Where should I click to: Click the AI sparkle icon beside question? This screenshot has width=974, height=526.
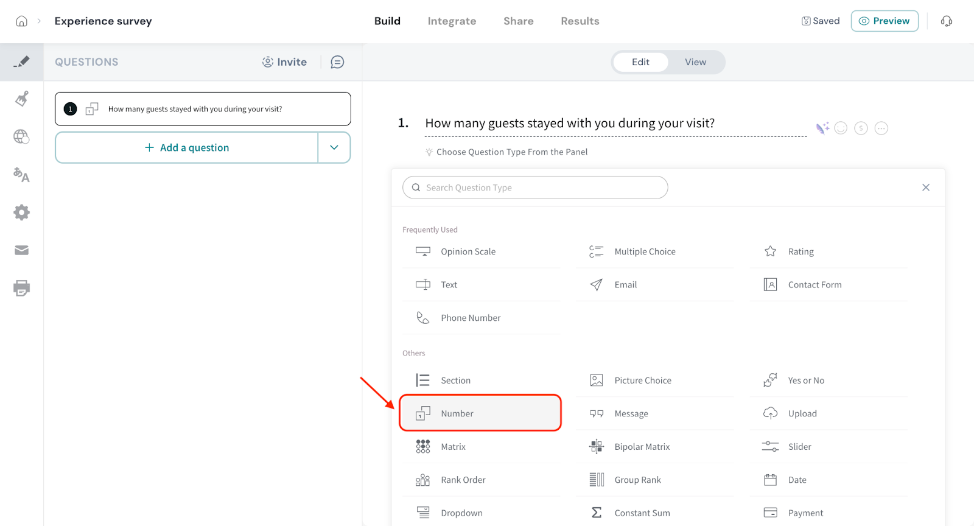822,128
